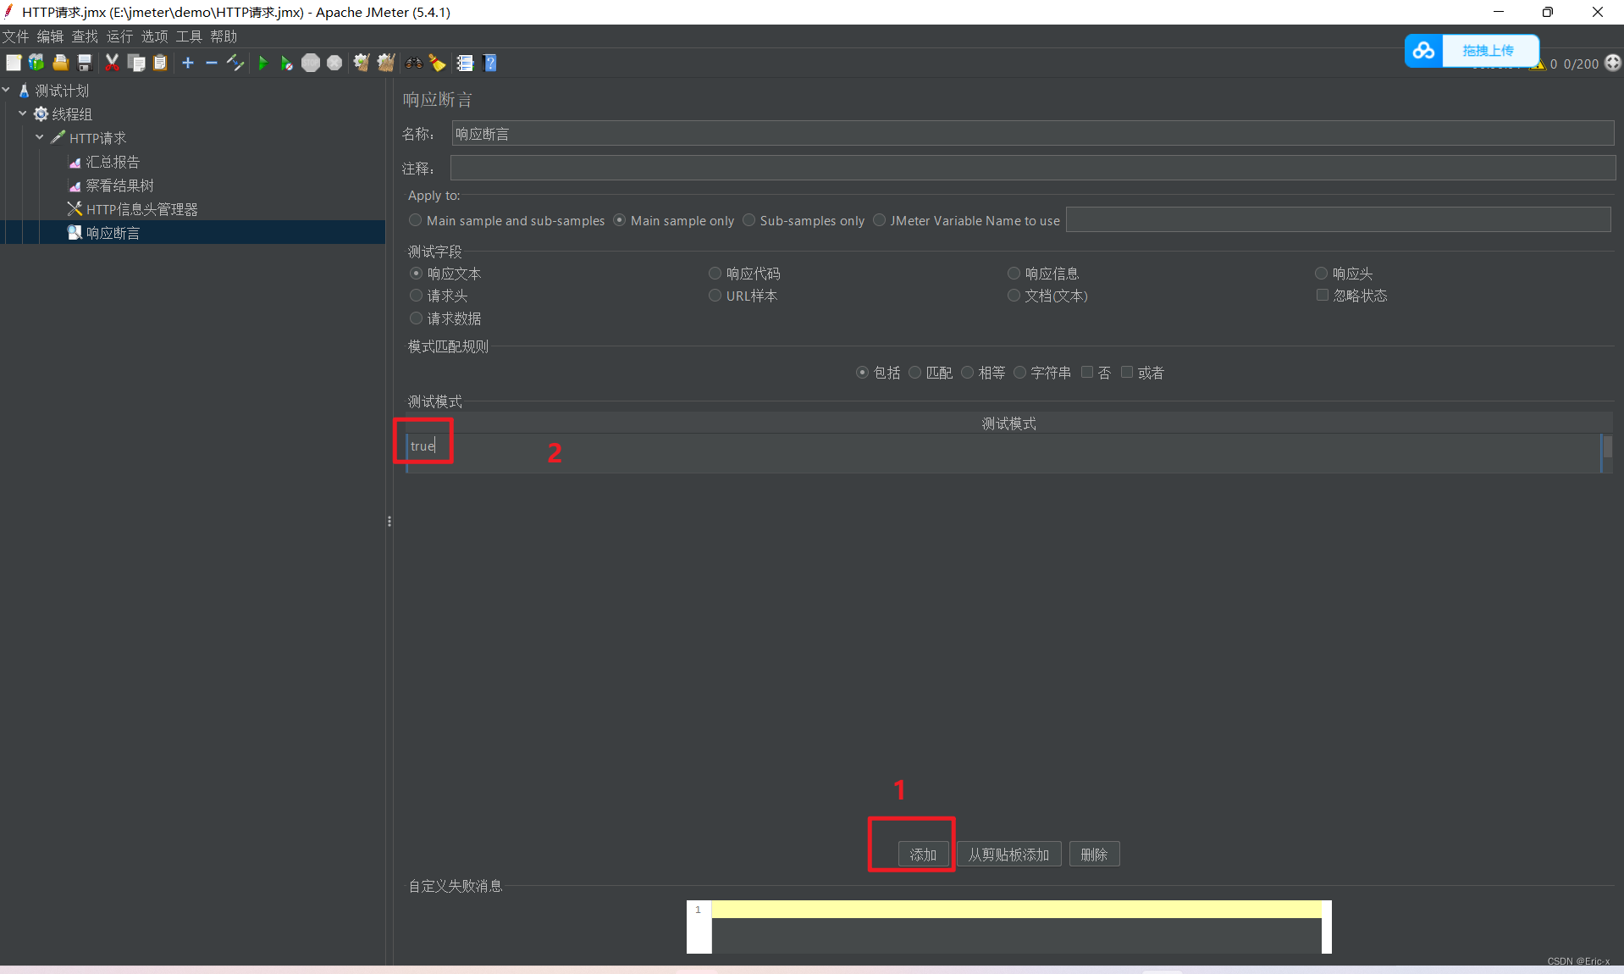Viewport: 1624px width, 974px height.
Task: Click the Shutdown test icon
Action: (334, 63)
